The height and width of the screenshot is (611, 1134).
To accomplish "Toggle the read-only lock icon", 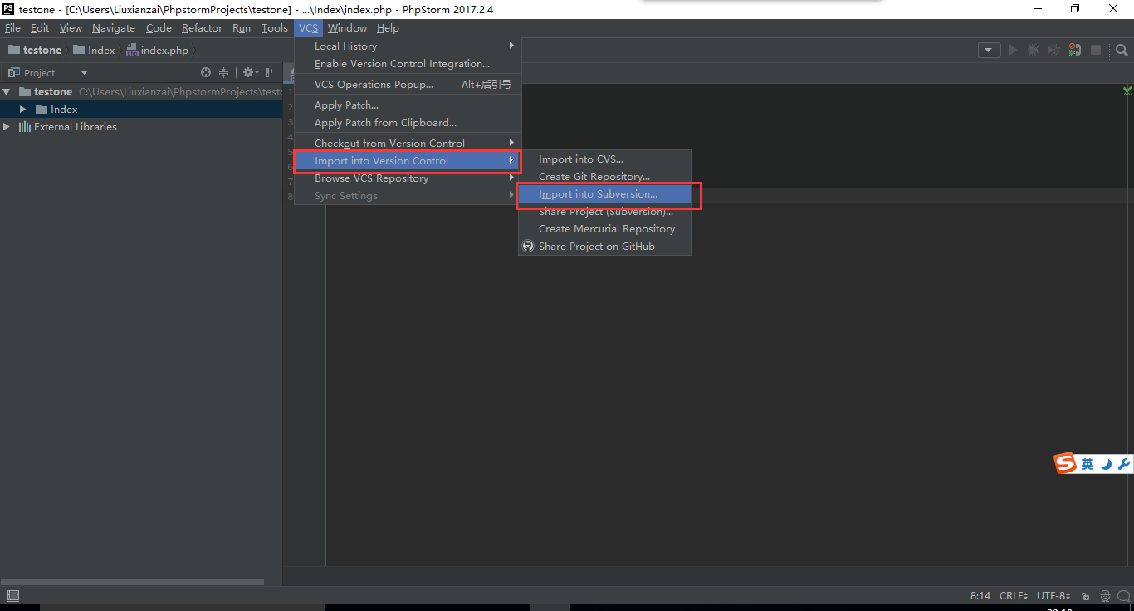I will (x=1086, y=596).
